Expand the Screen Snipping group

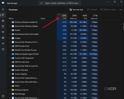tap(10, 74)
